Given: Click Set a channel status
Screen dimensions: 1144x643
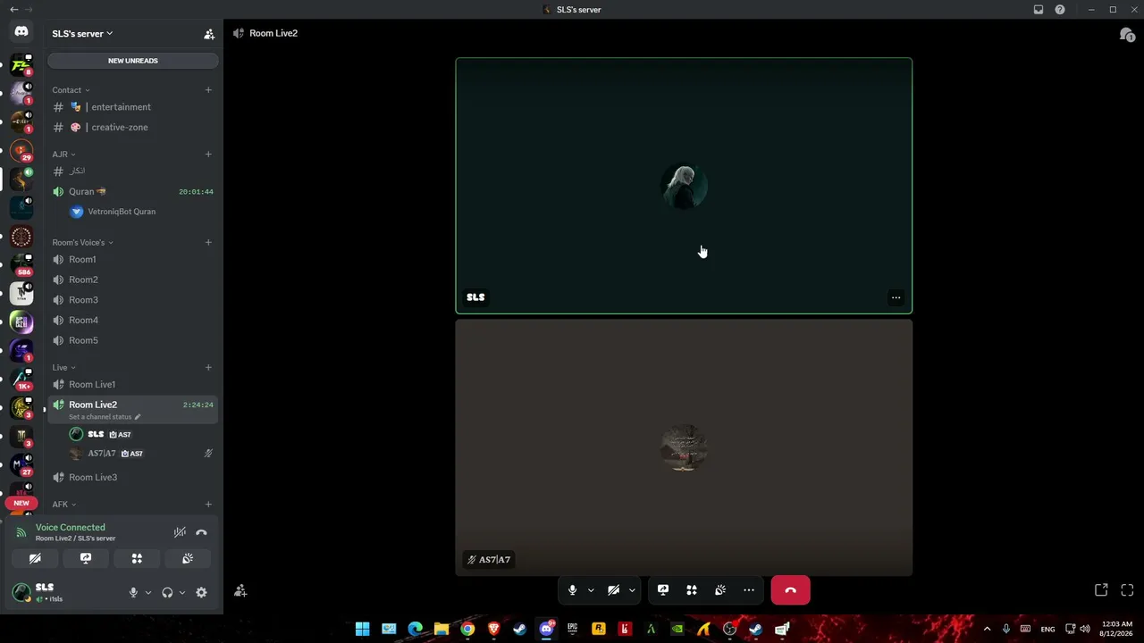Looking at the screenshot, I should (x=104, y=417).
